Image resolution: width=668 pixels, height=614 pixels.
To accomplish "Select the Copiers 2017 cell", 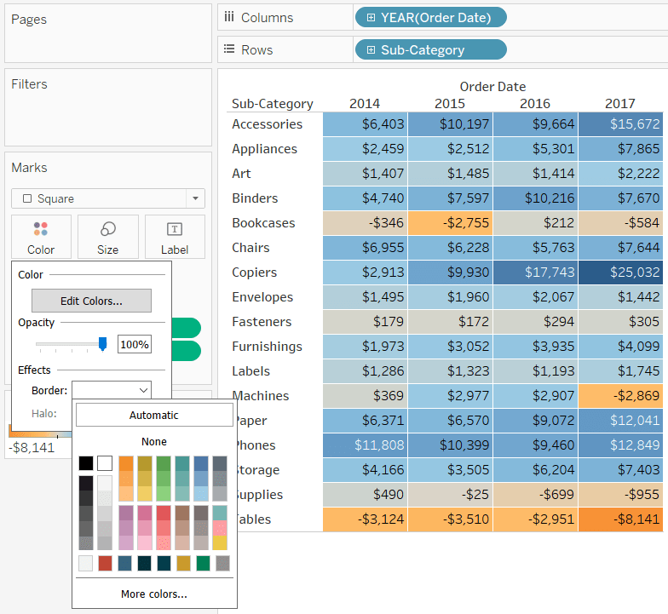I will click(620, 273).
